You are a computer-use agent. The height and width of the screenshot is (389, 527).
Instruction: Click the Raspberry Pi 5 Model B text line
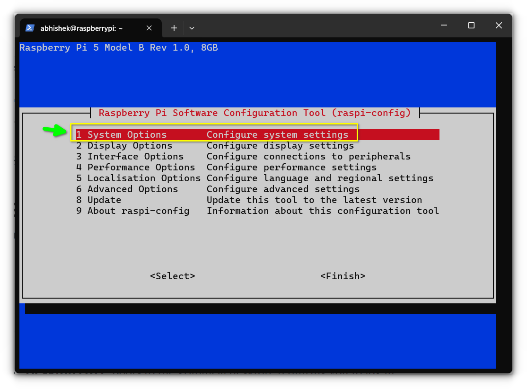[118, 47]
